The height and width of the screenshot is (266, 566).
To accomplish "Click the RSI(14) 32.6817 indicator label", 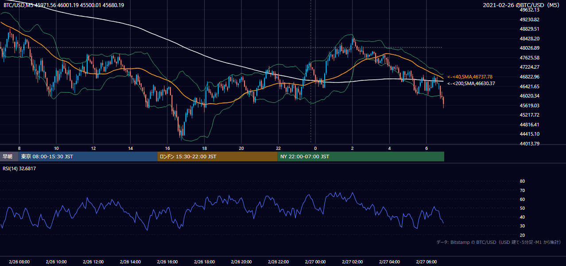I will (19, 168).
